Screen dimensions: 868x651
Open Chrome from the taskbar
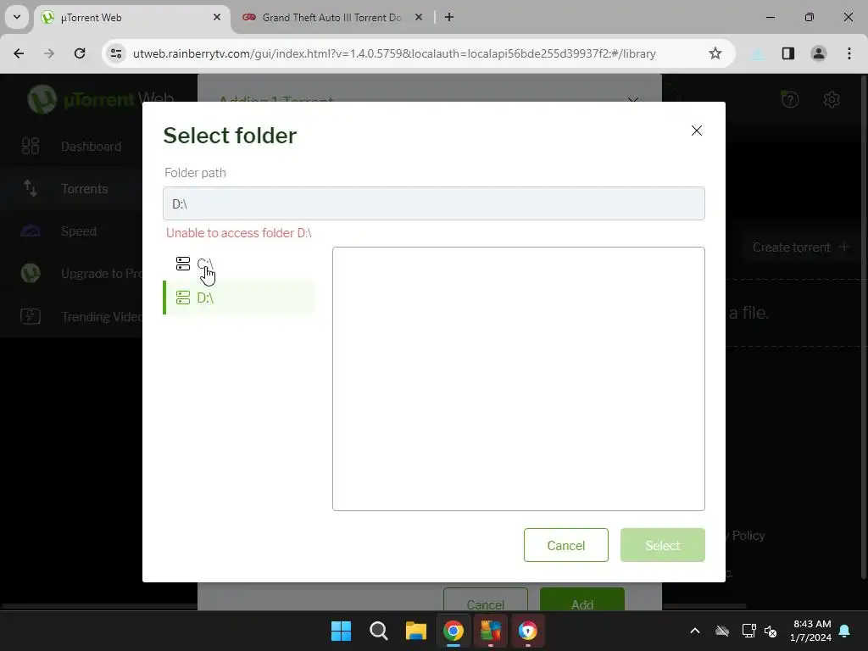click(453, 631)
